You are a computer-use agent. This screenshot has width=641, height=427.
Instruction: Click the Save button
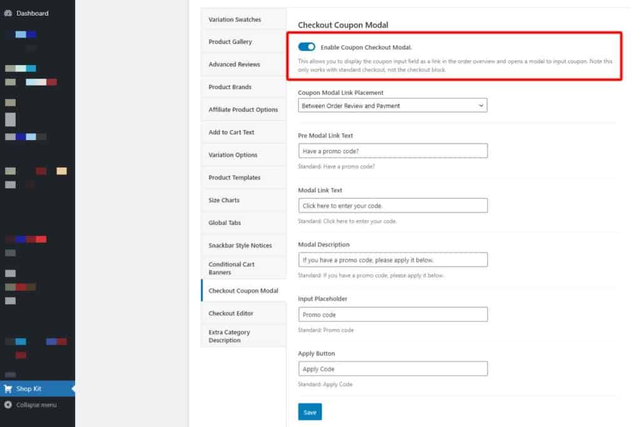[309, 411]
